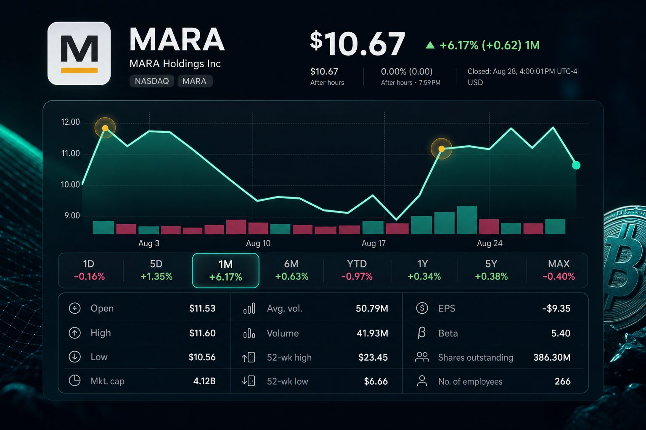Select the 1M time range tab
The height and width of the screenshot is (430, 646).
(225, 270)
